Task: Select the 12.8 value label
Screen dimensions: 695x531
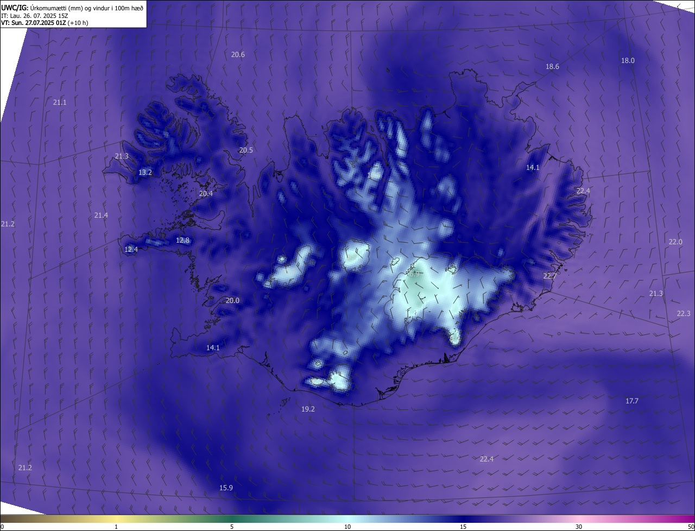Action: pyautogui.click(x=182, y=240)
